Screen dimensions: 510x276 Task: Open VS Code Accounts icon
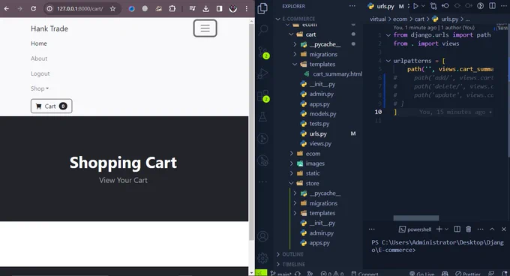pyautogui.click(x=262, y=236)
